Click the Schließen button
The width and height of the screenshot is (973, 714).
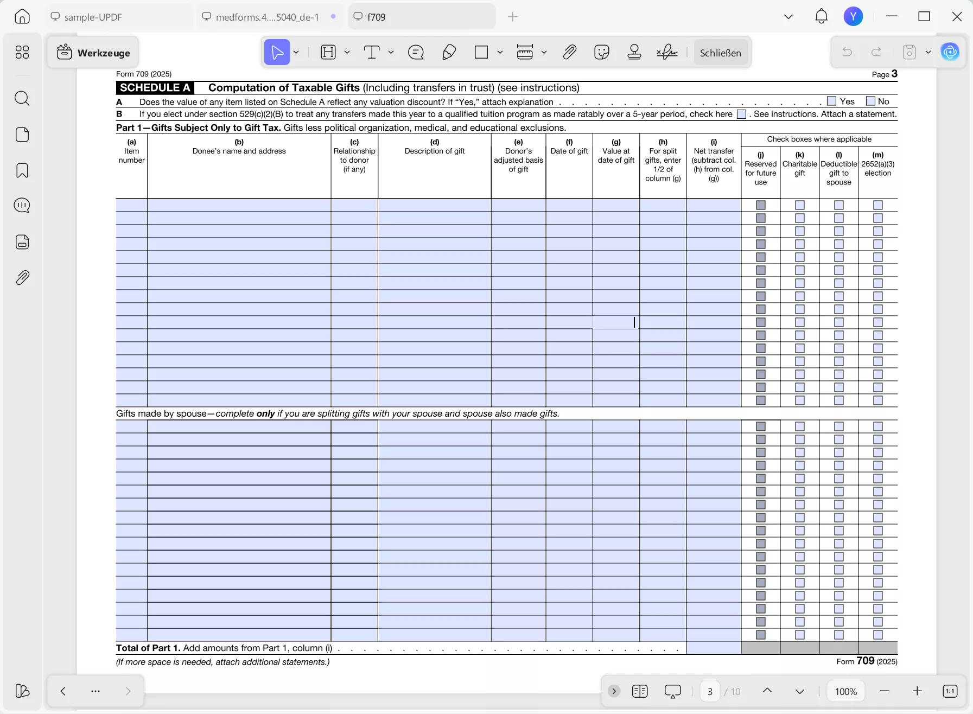pos(720,53)
